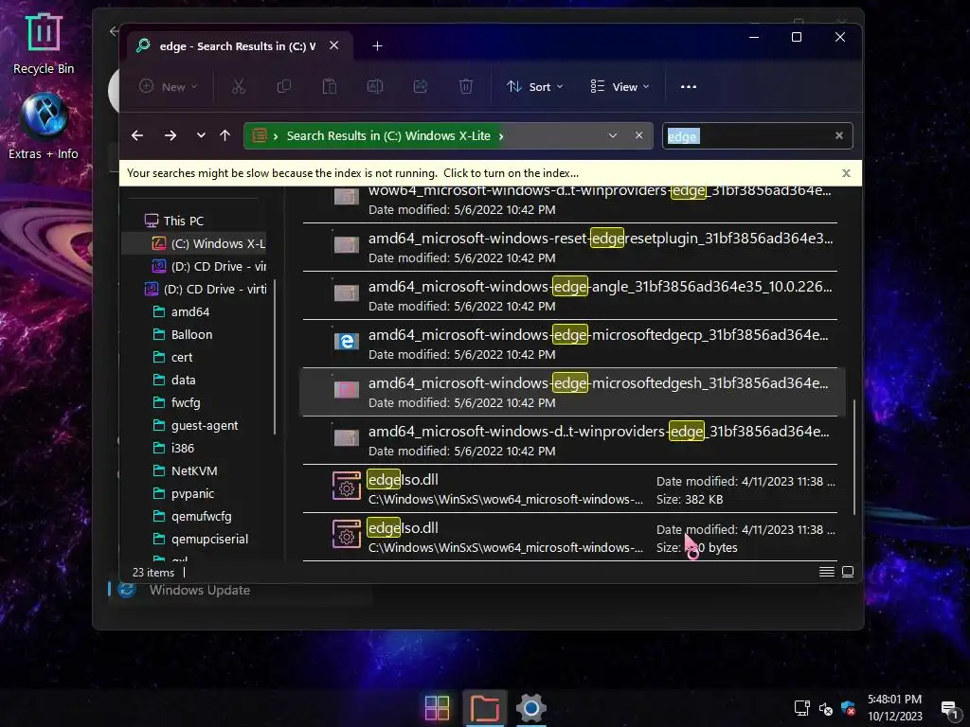The width and height of the screenshot is (970, 727).
Task: Open Recycle Bin desktop icon
Action: [x=44, y=44]
